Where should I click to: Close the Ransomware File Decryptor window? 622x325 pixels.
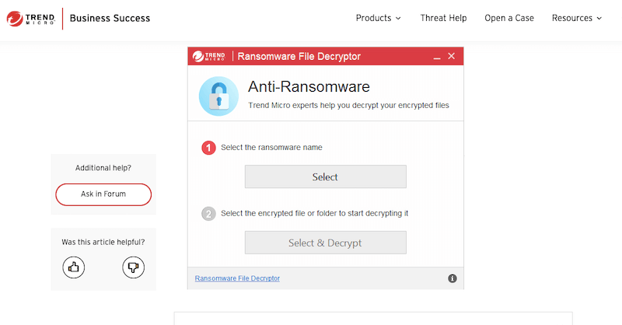pyautogui.click(x=452, y=56)
